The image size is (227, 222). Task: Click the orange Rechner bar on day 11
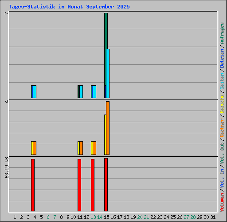click(81, 148)
